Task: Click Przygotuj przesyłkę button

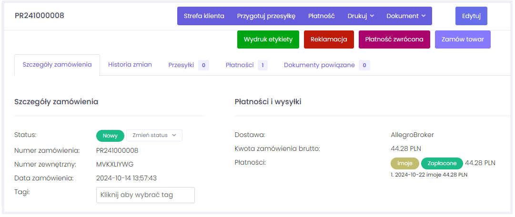Action: (266, 16)
